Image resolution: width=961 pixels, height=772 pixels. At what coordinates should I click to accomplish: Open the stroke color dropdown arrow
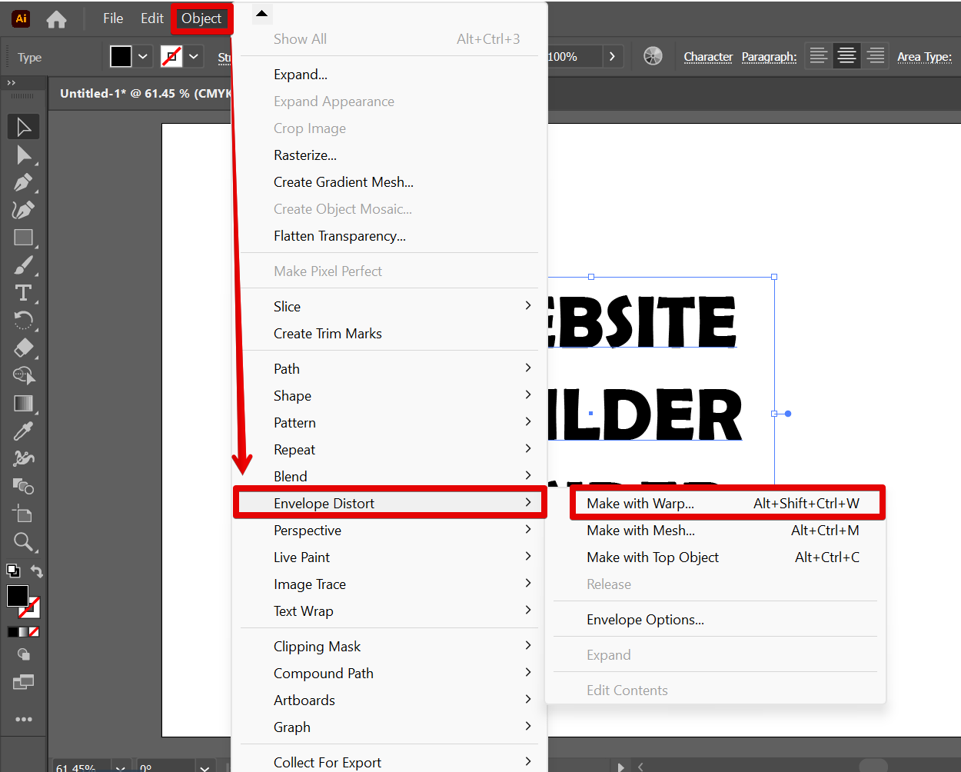(194, 56)
